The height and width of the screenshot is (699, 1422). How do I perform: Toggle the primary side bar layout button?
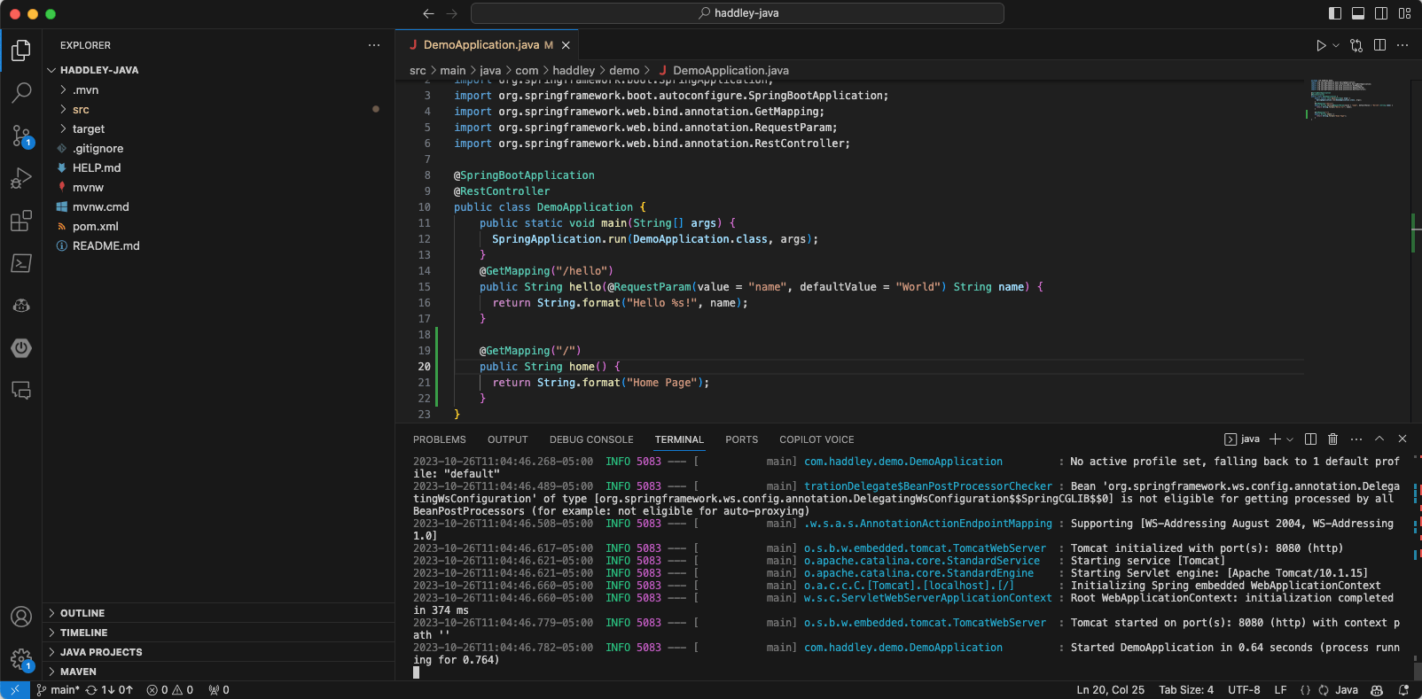coord(1335,13)
